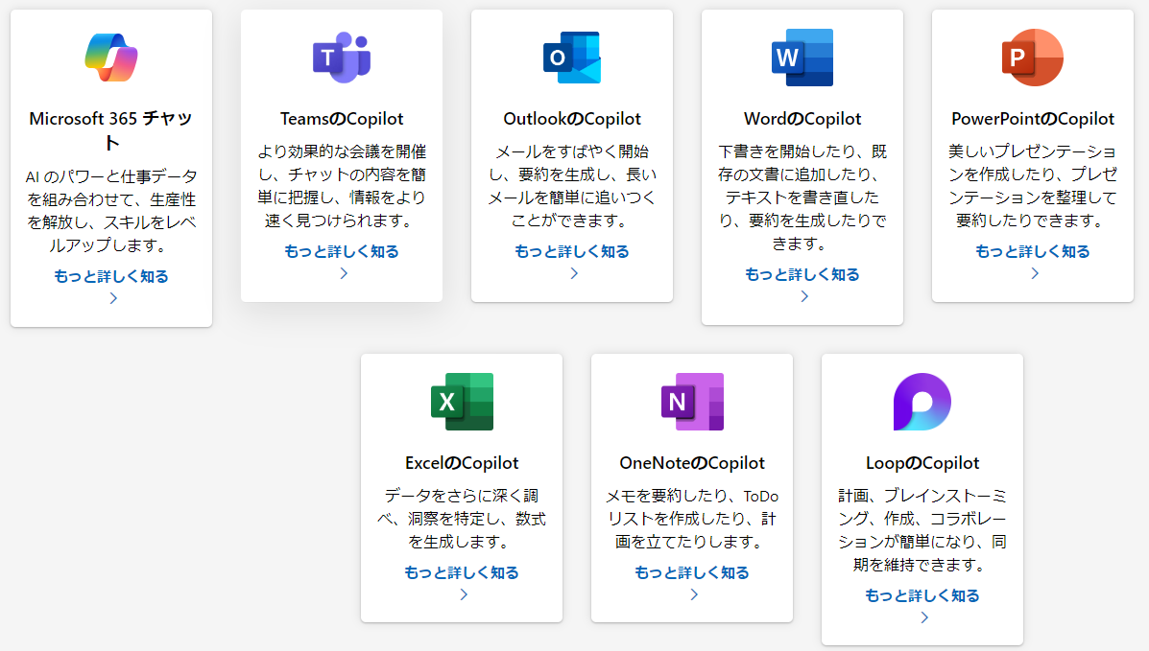Click the Outlook app icon
The image size is (1149, 651).
572,58
